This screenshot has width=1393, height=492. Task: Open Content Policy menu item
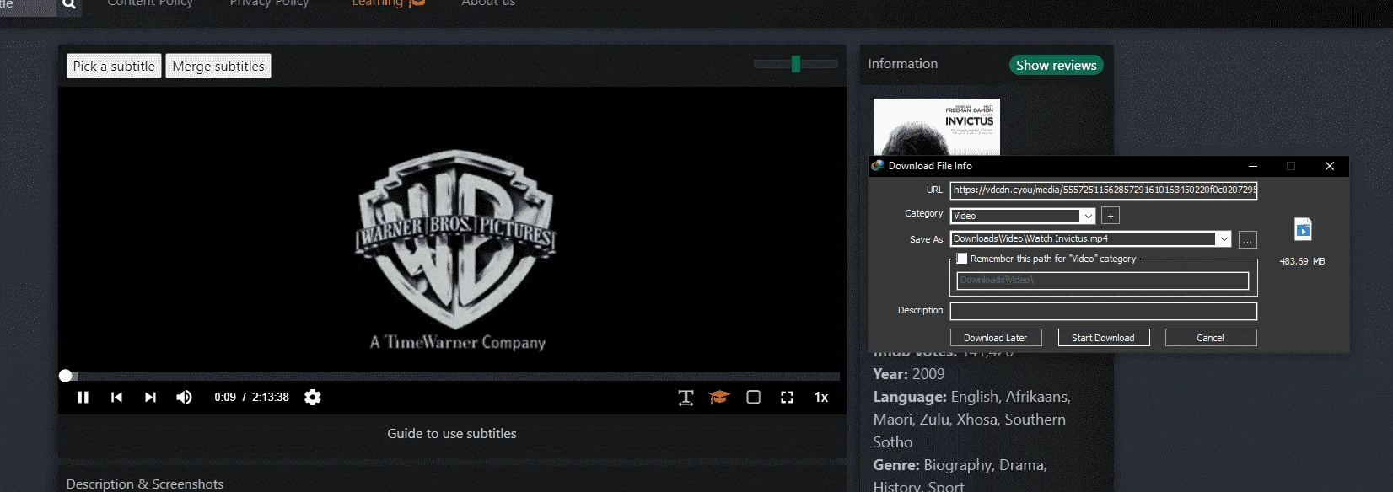click(x=150, y=3)
